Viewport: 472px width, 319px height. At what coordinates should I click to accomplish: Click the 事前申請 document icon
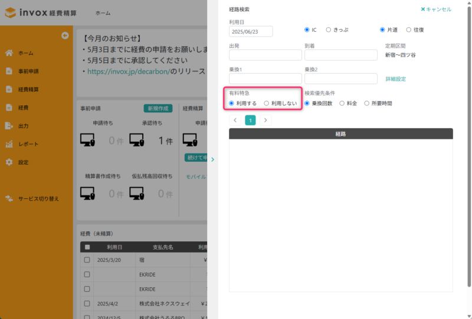[9, 71]
